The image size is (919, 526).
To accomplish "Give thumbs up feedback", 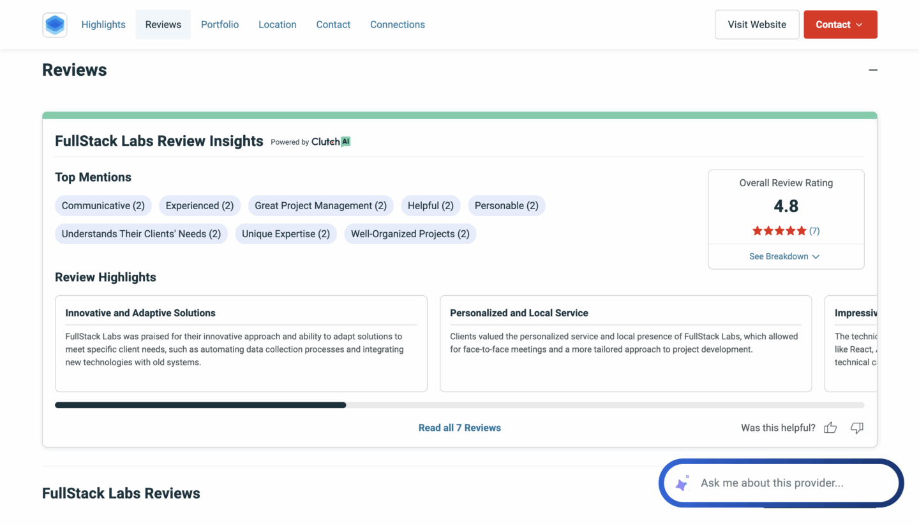I will tap(830, 428).
